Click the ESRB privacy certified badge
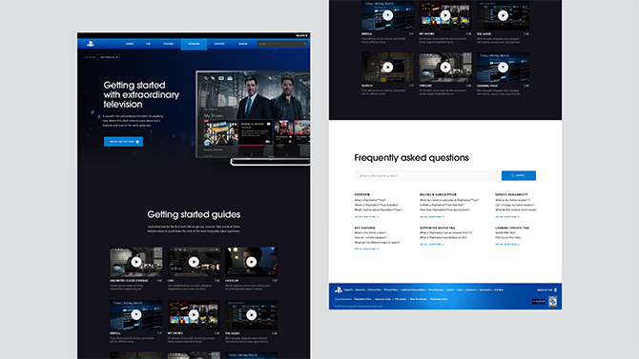This screenshot has width=639, height=359. [x=552, y=302]
